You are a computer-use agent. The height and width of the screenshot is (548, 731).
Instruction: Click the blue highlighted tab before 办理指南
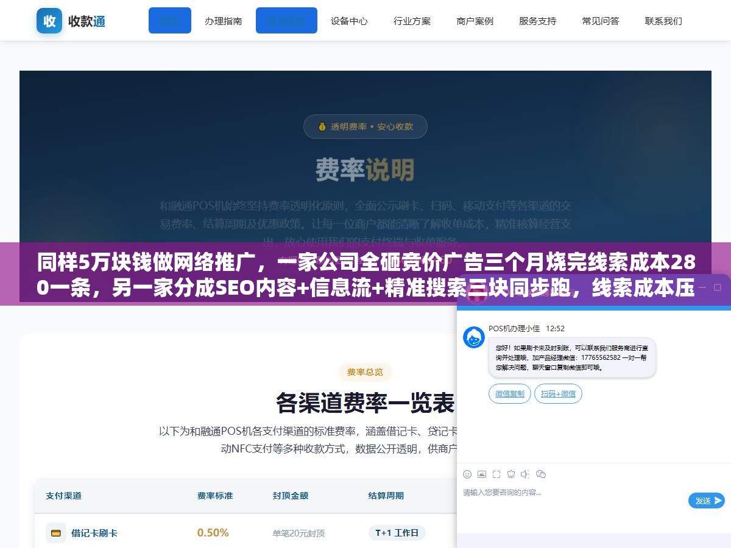pyautogui.click(x=170, y=21)
